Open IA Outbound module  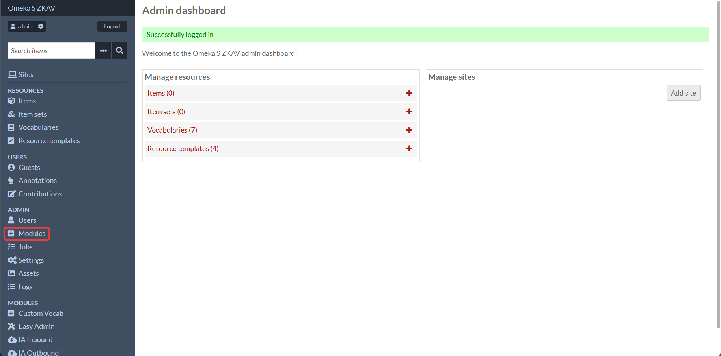click(x=39, y=353)
